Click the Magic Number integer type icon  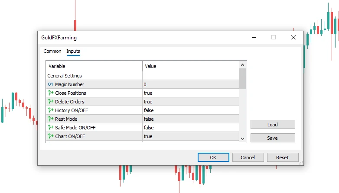coord(50,84)
